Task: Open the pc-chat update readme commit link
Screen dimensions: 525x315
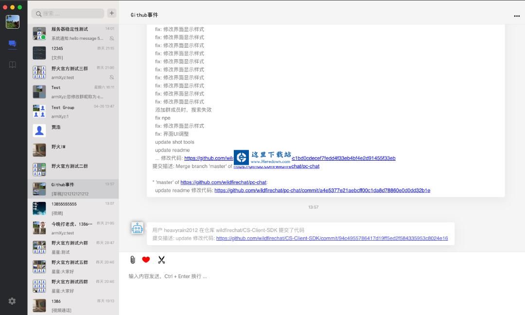Action: (x=322, y=190)
